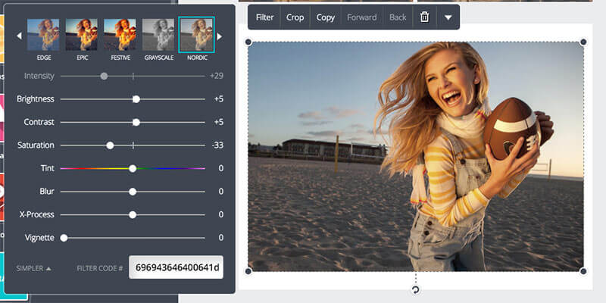This screenshot has height=303, width=606.
Task: Click the rotate handle below the photo
Action: pyautogui.click(x=415, y=290)
